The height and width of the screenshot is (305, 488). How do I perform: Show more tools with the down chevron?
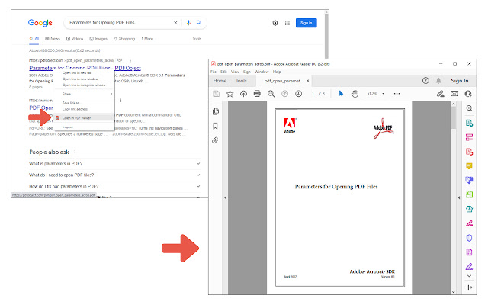470,276
